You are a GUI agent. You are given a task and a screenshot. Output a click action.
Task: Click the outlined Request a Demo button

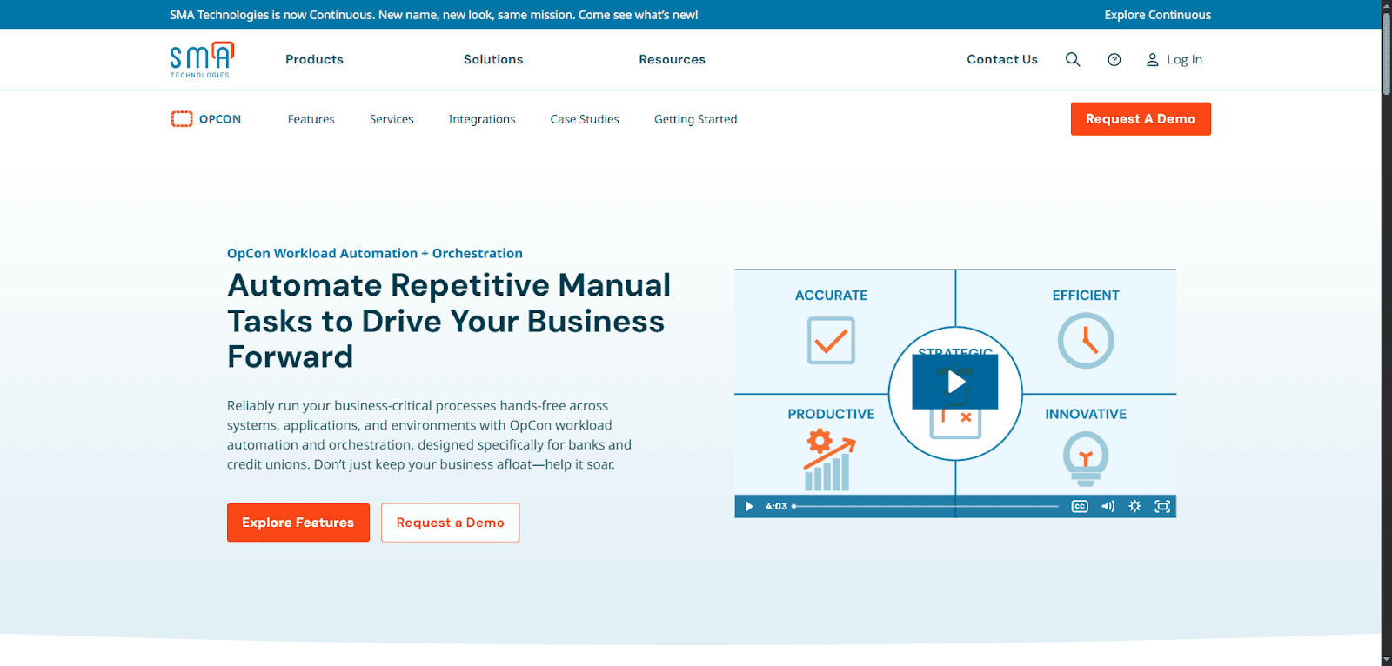pyautogui.click(x=451, y=523)
